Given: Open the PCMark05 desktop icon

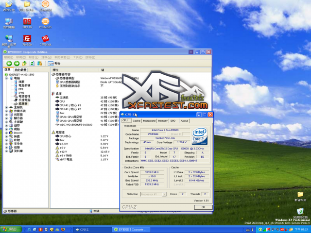Looking at the screenshot, I should pyautogui.click(x=45, y=23).
